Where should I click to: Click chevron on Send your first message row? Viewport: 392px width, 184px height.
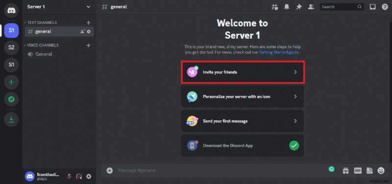(x=295, y=121)
